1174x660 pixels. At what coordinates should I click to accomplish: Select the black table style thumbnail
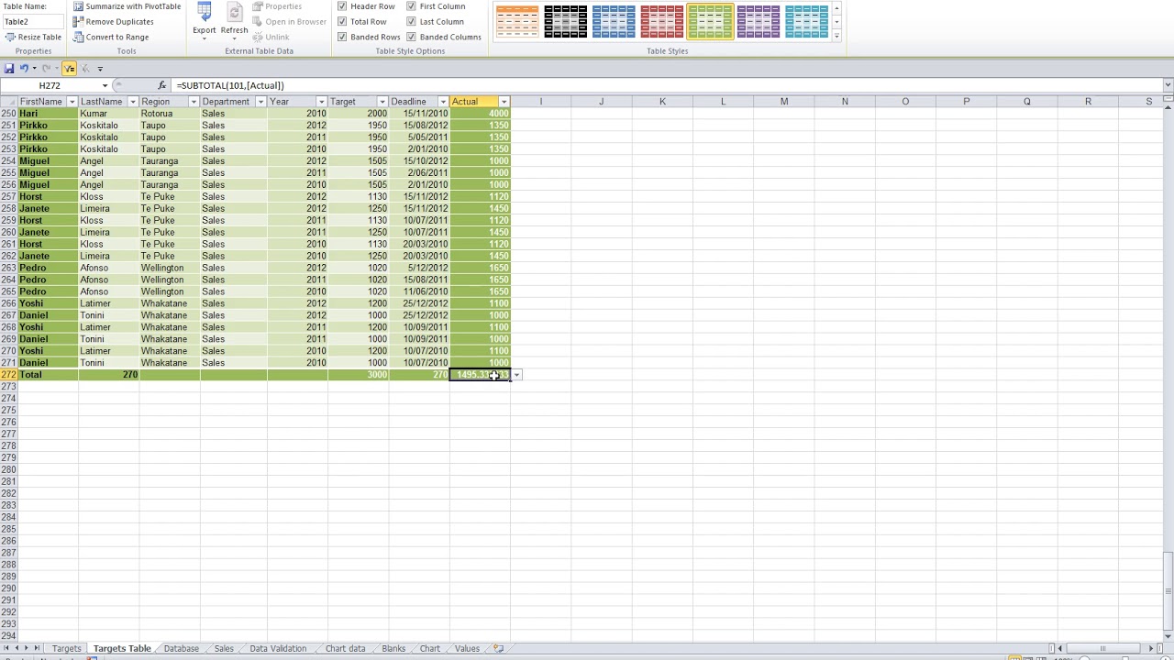(x=565, y=21)
